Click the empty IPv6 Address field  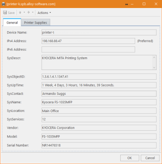tap(88, 49)
